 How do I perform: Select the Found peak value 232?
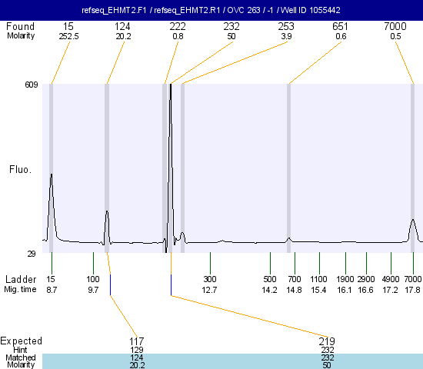point(231,26)
